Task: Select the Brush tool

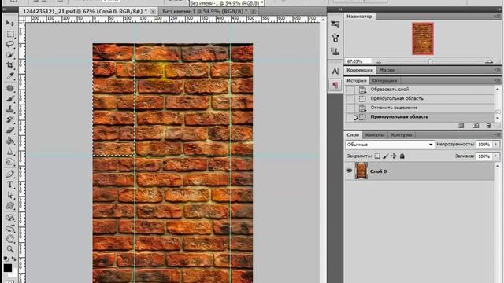Action: click(10, 98)
